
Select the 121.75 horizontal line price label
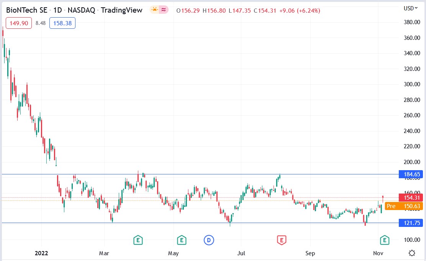[411, 223]
